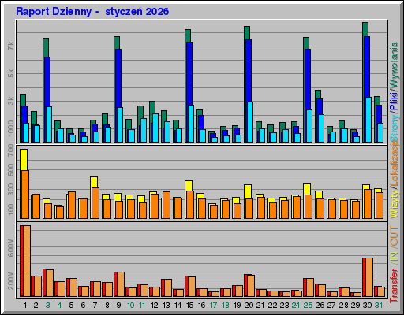Image resolution: width=404 pixels, height=315 pixels.
Task: Click the cyan pages bar for day 25
Action: (309, 126)
